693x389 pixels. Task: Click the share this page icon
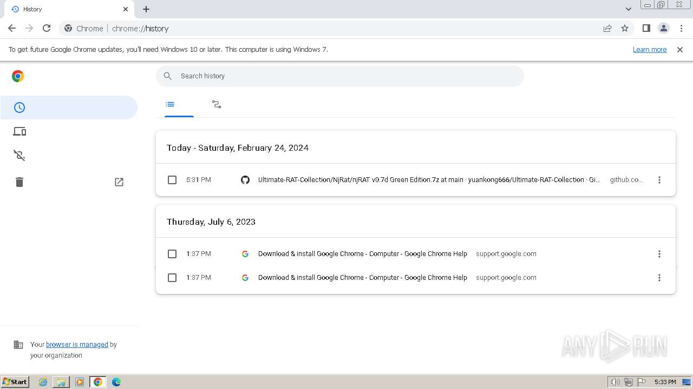pos(607,29)
